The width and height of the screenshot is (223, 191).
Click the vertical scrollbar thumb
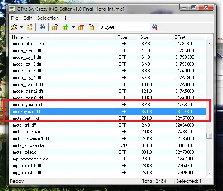click(x=209, y=136)
